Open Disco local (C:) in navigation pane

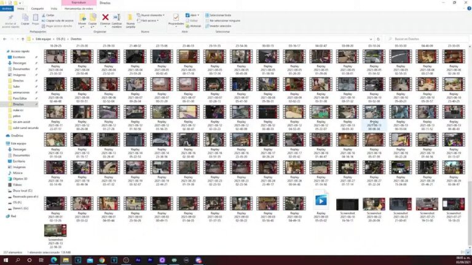pyautogui.click(x=20, y=191)
